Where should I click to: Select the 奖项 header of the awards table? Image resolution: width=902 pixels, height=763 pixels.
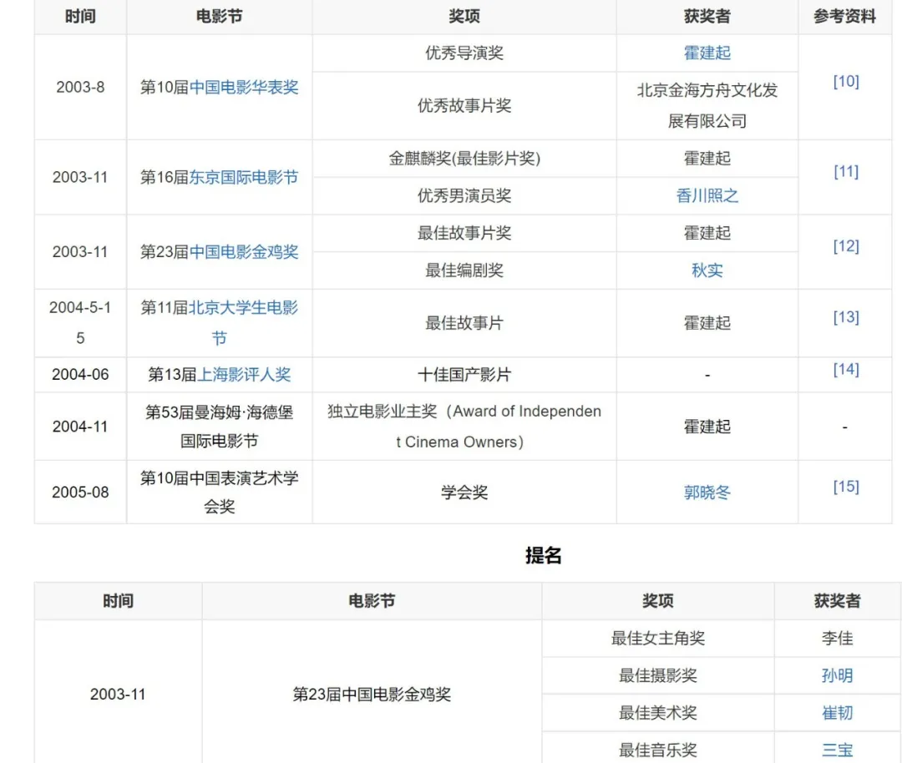click(464, 17)
